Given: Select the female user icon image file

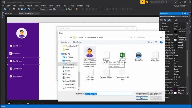Looking at the screenshot, I should tap(90, 57).
